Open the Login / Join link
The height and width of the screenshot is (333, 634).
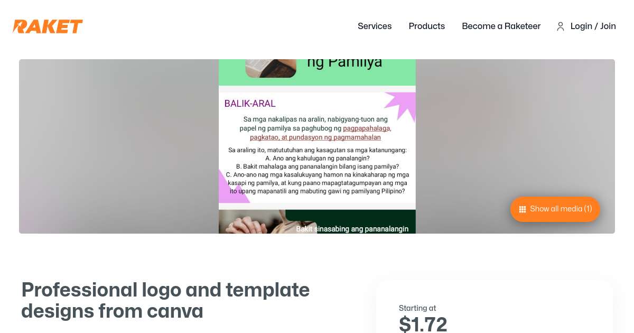[593, 26]
